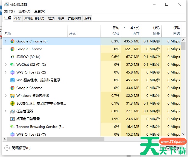Click the 桌面窗口管理器 icon
Image resolution: width=188 pixels, height=157 pixels.
click(12, 119)
